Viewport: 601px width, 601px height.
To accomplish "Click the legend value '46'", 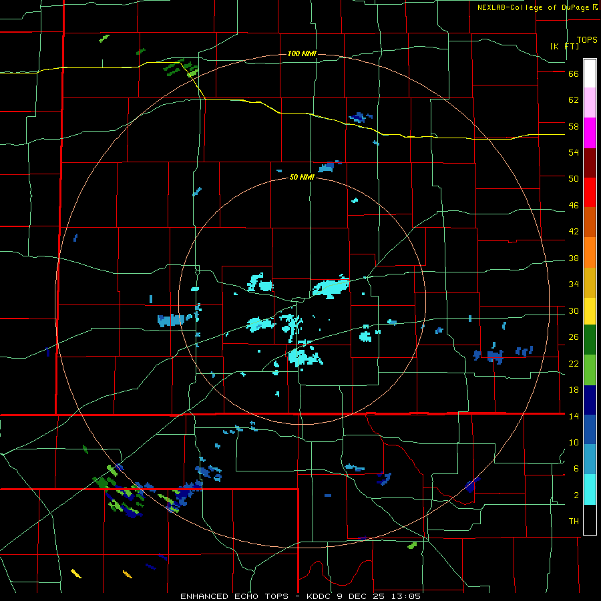I will point(574,206).
